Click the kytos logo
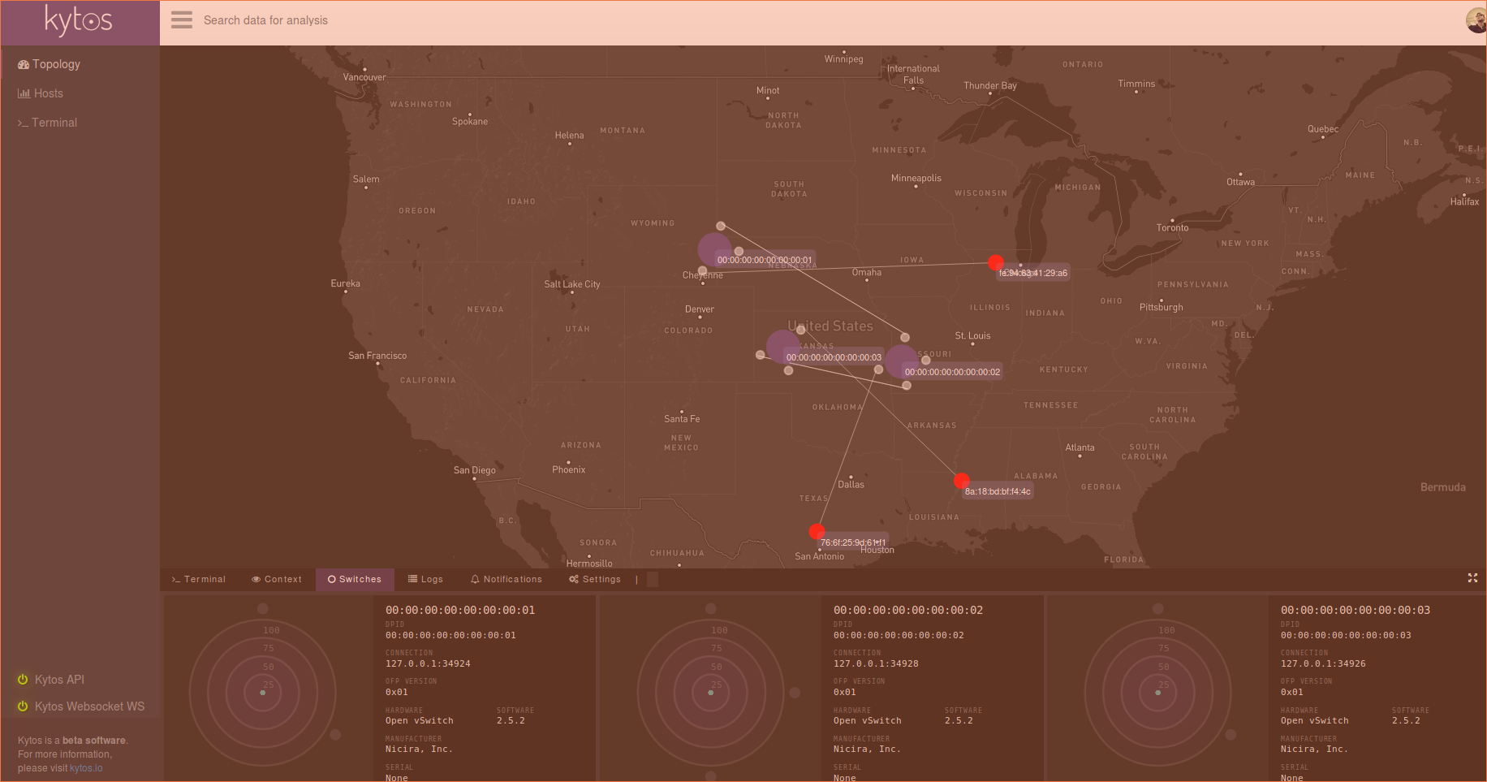The width and height of the screenshot is (1487, 782). [79, 20]
